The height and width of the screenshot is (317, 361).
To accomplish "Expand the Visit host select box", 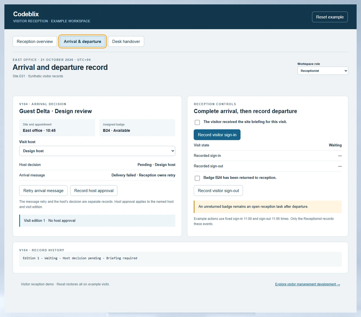I will click(x=97, y=151).
